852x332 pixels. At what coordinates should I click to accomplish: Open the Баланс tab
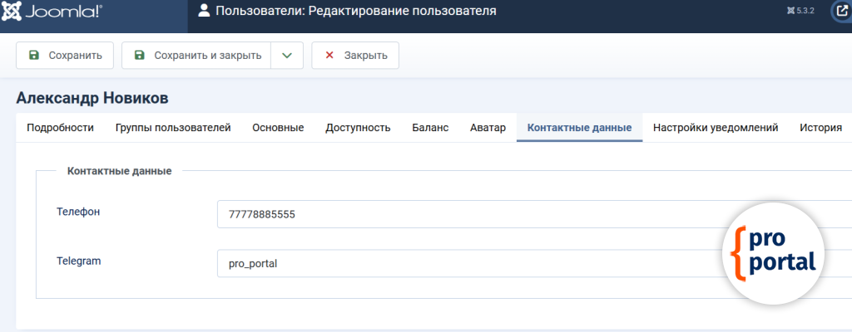tap(430, 128)
